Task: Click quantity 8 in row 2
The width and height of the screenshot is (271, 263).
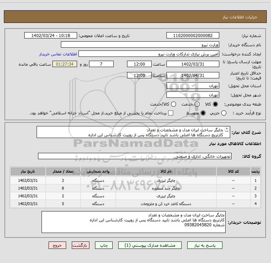Action: (63, 188)
